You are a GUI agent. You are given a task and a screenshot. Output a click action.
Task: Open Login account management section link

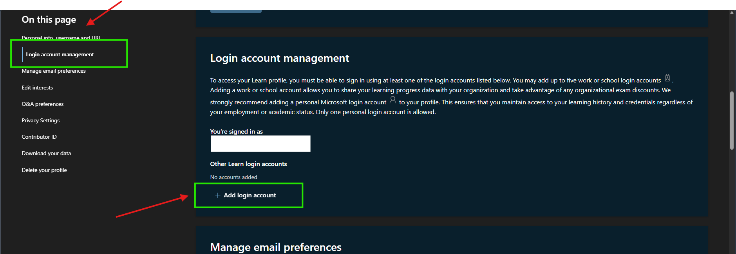click(x=60, y=54)
